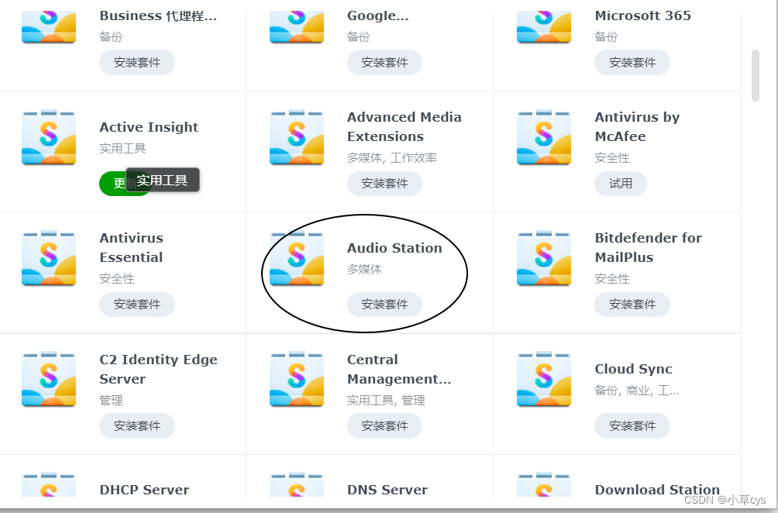Screen dimensions: 778x513
Task: Install the Google backup package
Action: pyautogui.click(x=384, y=63)
